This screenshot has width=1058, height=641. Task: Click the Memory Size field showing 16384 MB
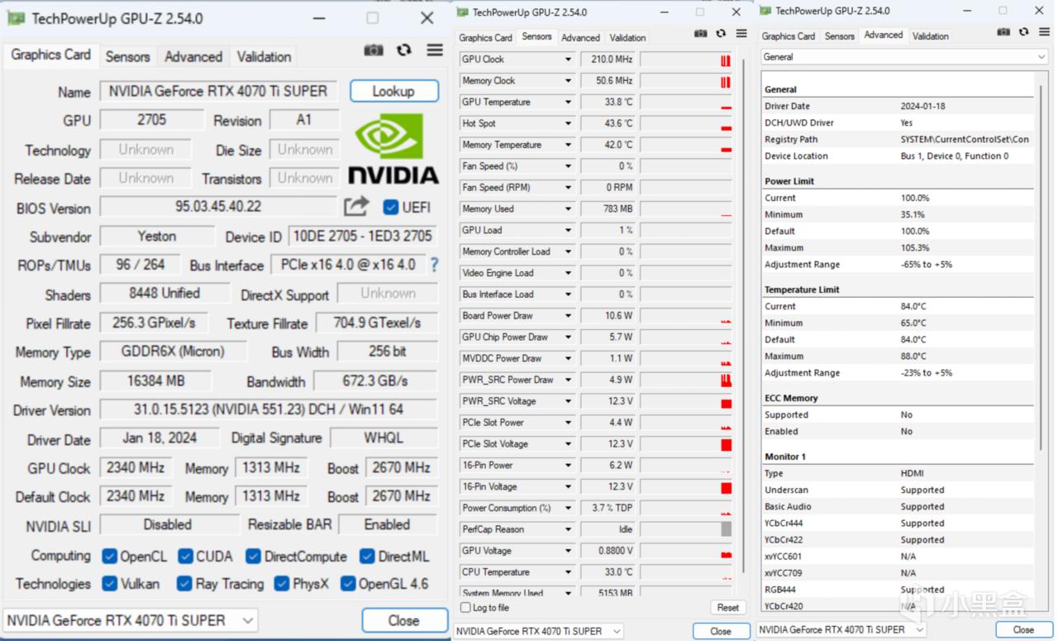[155, 381]
